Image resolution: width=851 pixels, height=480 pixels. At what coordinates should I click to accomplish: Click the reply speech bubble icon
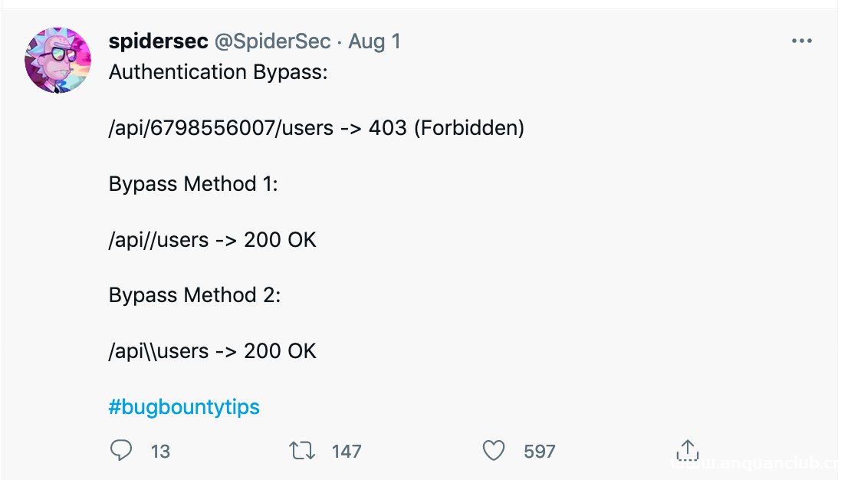[x=121, y=451]
